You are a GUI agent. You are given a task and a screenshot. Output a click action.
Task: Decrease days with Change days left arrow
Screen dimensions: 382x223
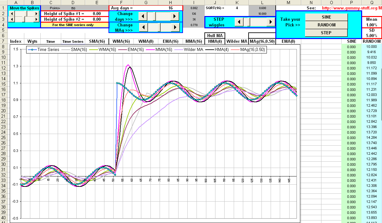point(143,16)
